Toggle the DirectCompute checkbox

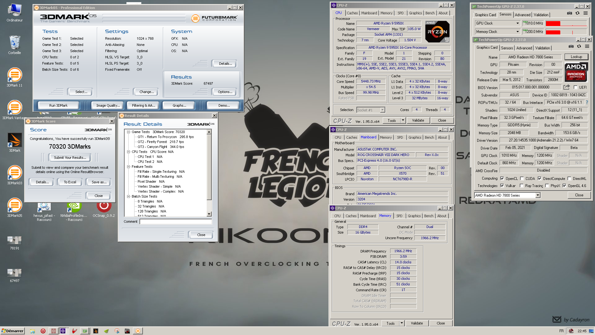(540, 179)
